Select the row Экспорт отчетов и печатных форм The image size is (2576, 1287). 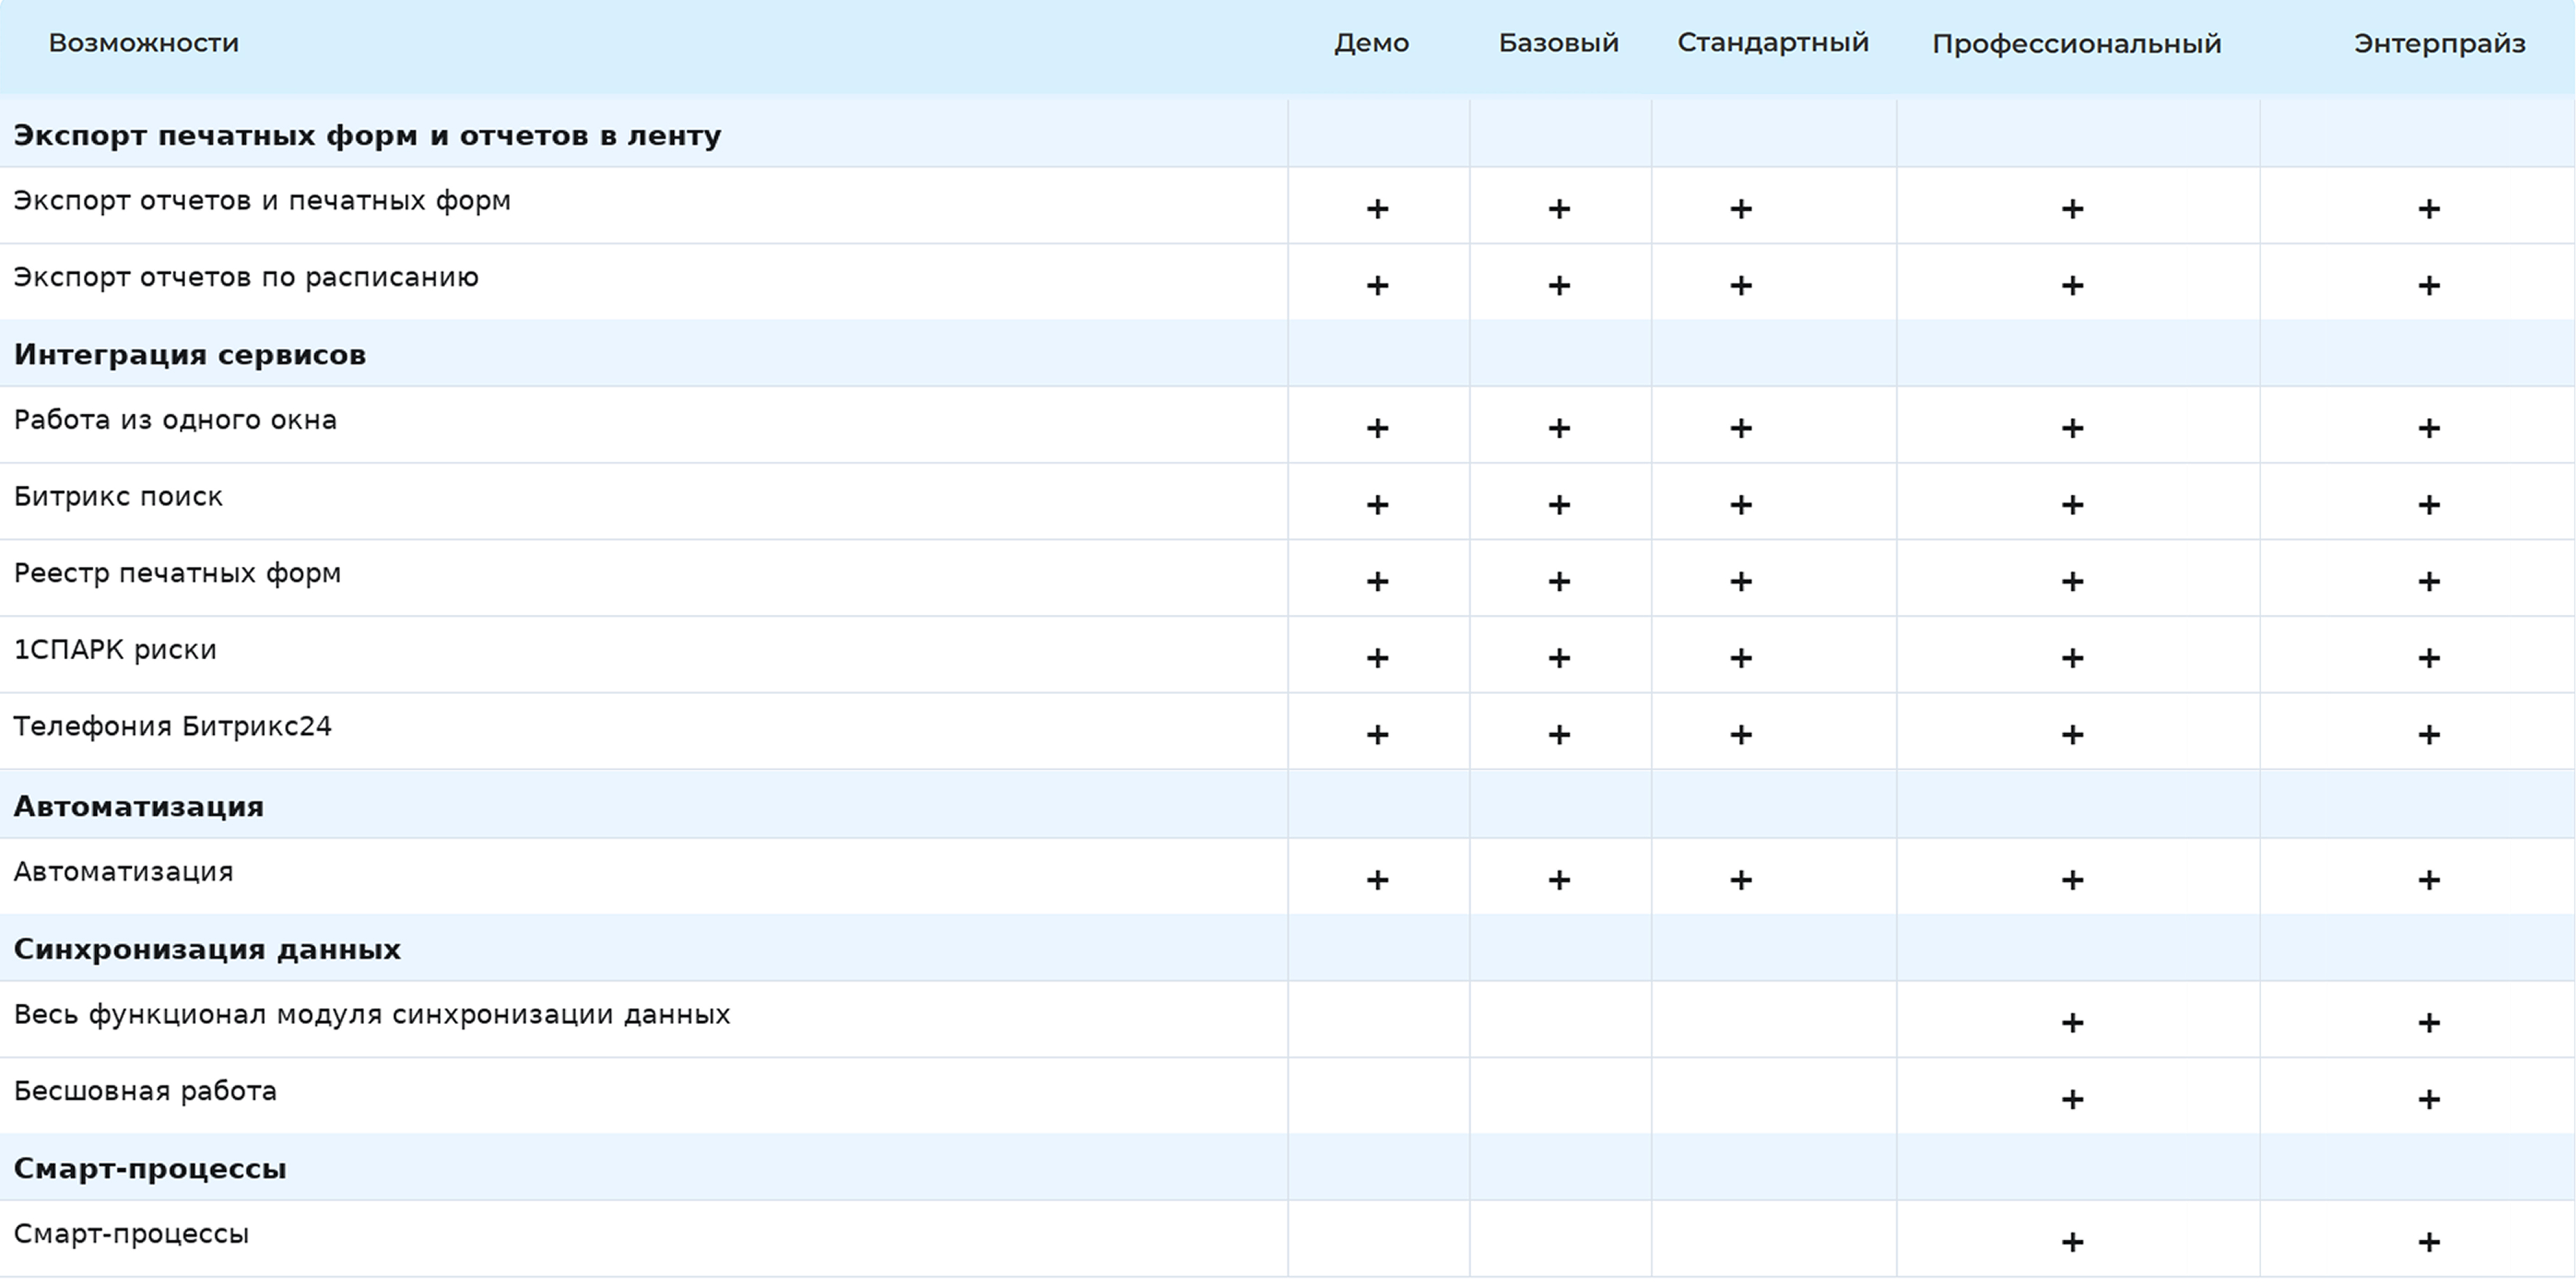click(1288, 205)
